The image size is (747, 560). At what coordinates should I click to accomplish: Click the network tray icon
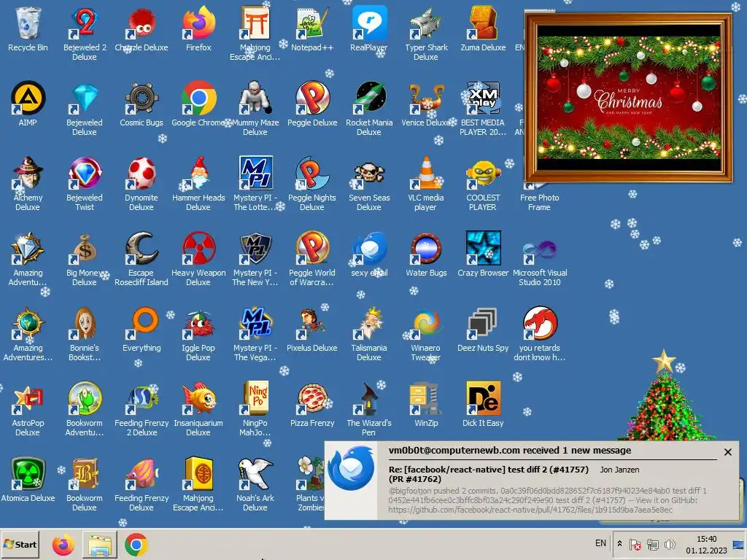[653, 544]
